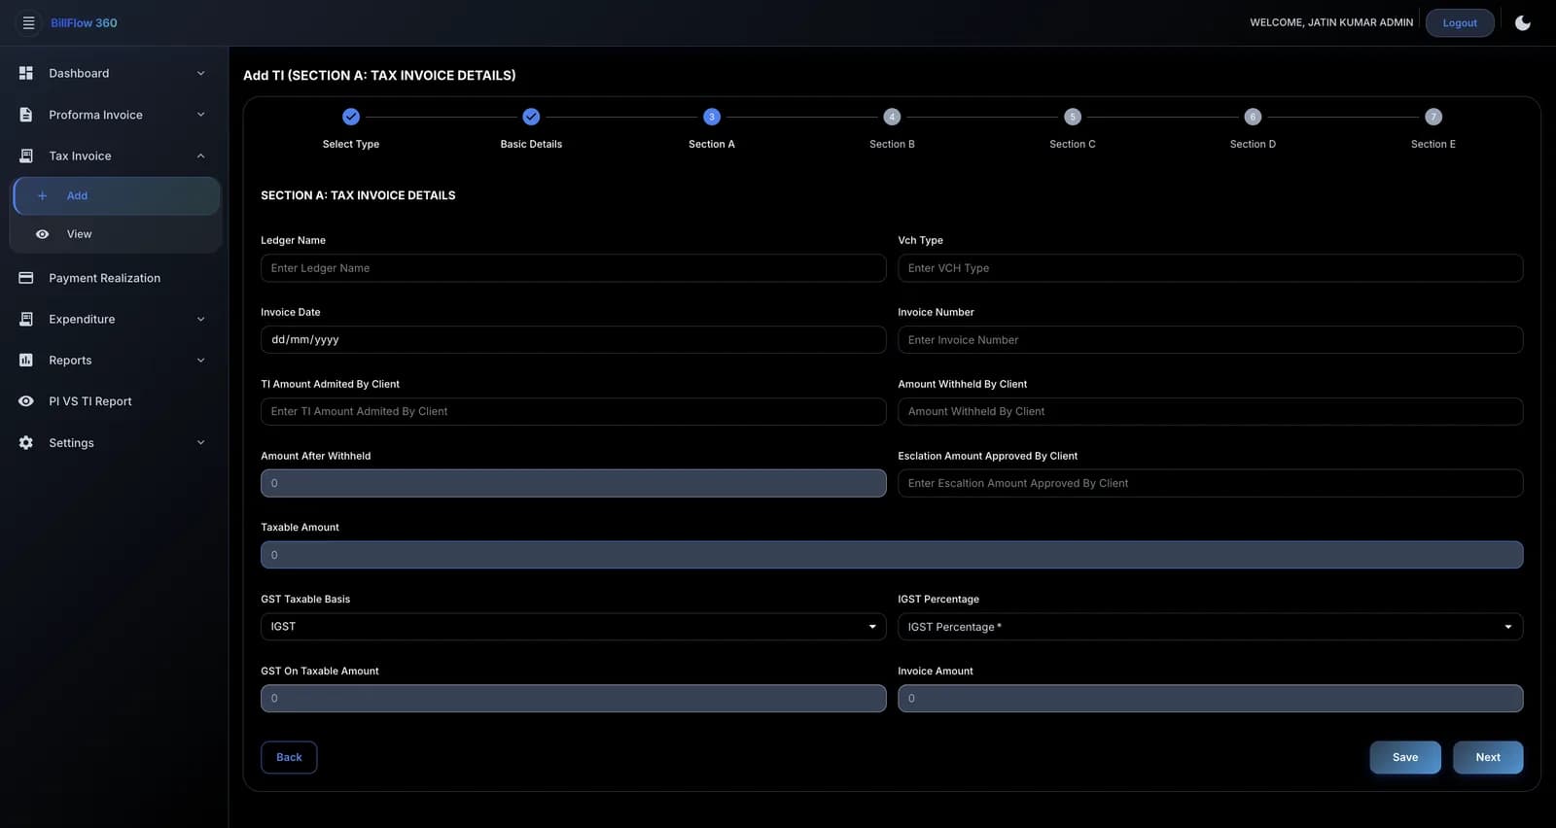
Task: Select the Add submenu item
Action: pyautogui.click(x=117, y=195)
